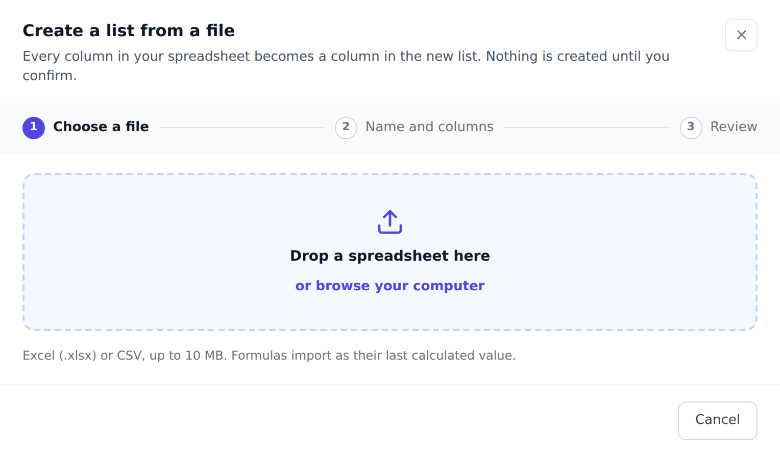Click the Create a list from a file heading
Screen dimensions: 780x454
coord(129,31)
